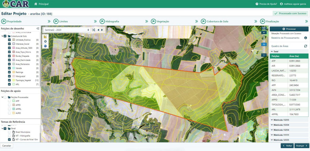Uncheck the Area_Topo_Morro layer
310x151 pixels.
click(9, 52)
